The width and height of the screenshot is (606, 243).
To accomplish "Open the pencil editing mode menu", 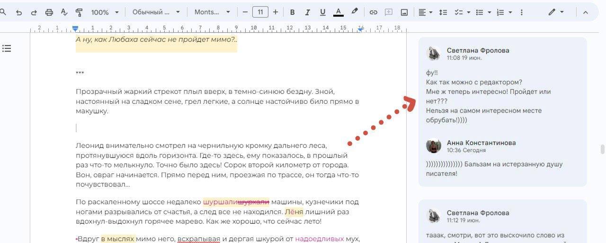I will pyautogui.click(x=556, y=12).
